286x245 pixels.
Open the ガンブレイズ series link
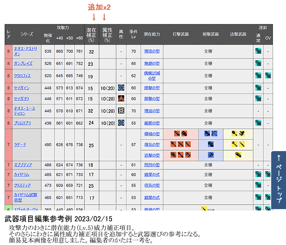coord(23,63)
